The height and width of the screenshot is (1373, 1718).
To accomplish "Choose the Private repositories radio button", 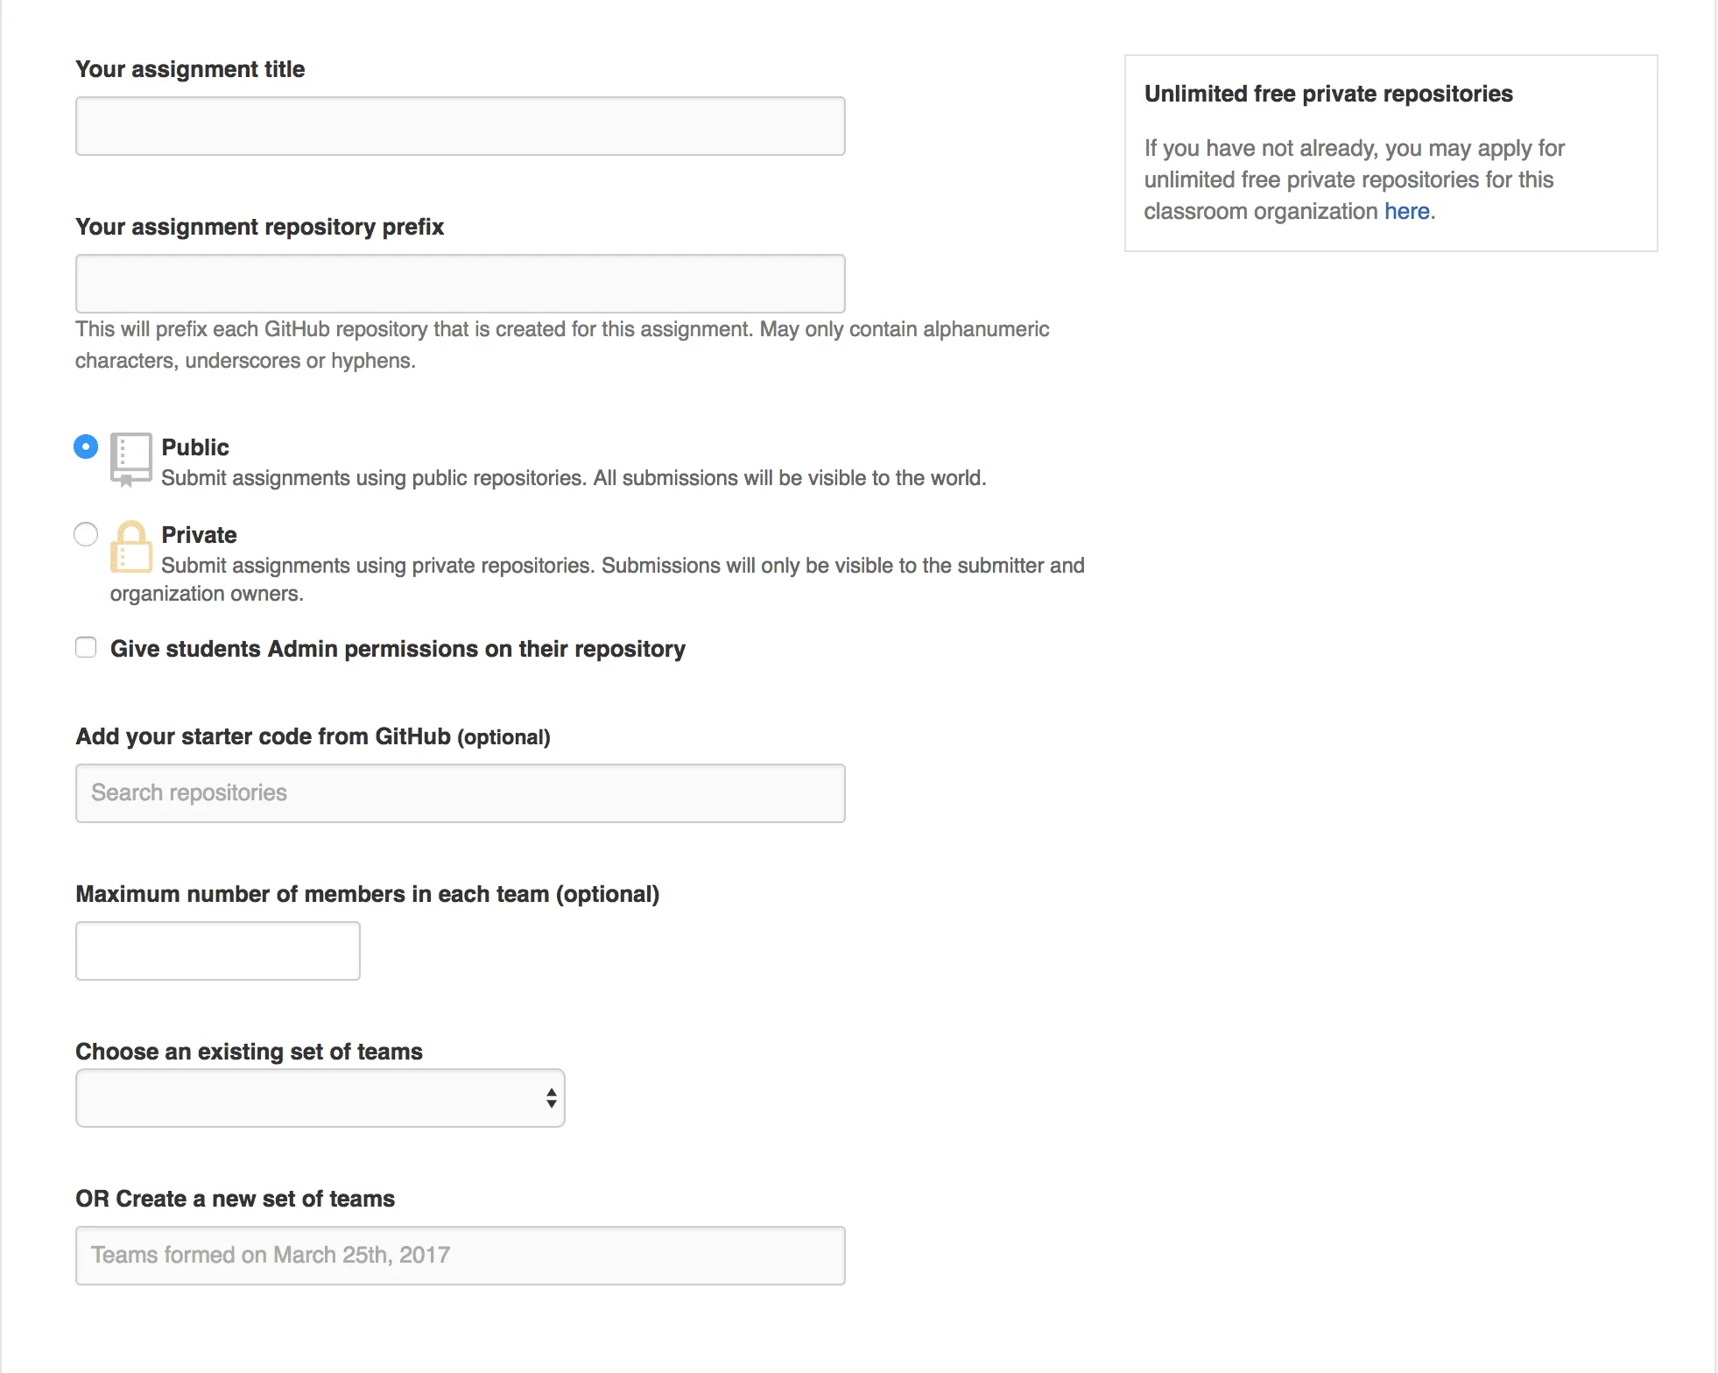I will pos(86,534).
